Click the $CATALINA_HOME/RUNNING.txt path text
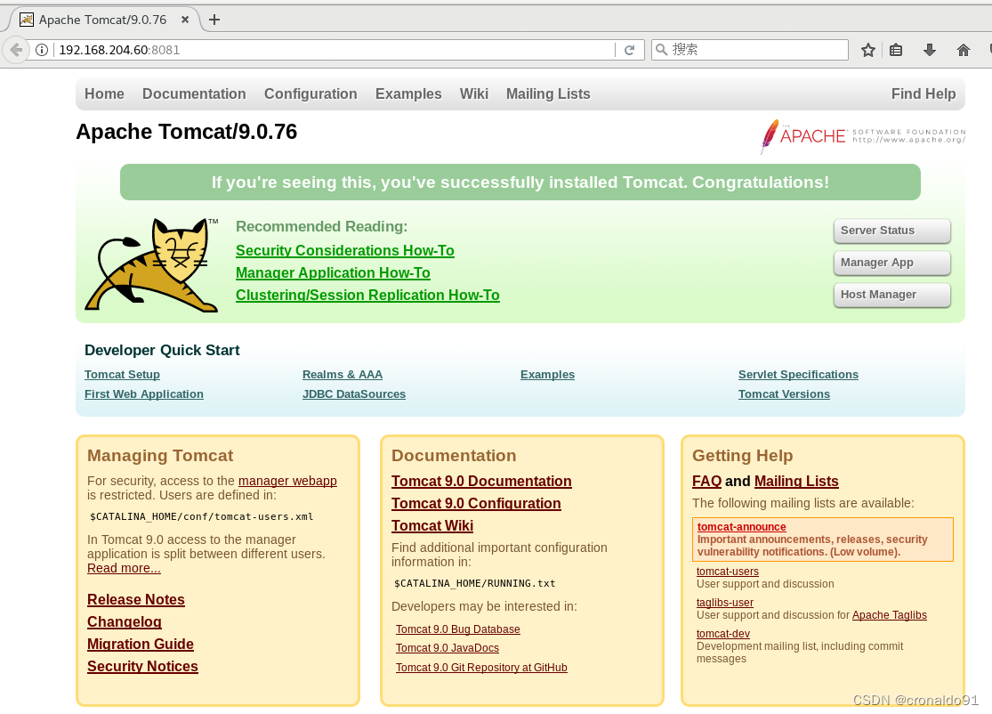992x714 pixels. pyautogui.click(x=474, y=583)
